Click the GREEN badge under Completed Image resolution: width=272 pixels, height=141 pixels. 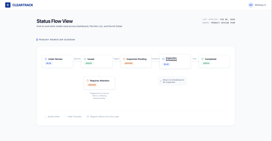point(206,63)
